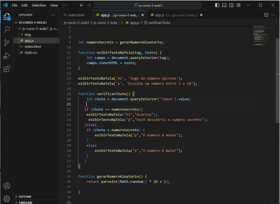Split the editor to the right
This screenshot has height=204, width=280.
point(266,15)
